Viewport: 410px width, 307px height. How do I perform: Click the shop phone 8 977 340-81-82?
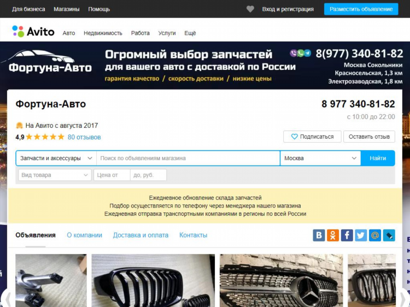point(358,104)
